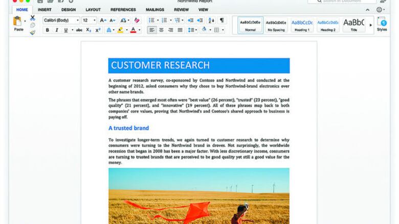Toggle italic formatting
The width and height of the screenshot is (399, 224).
click(x=57, y=30)
